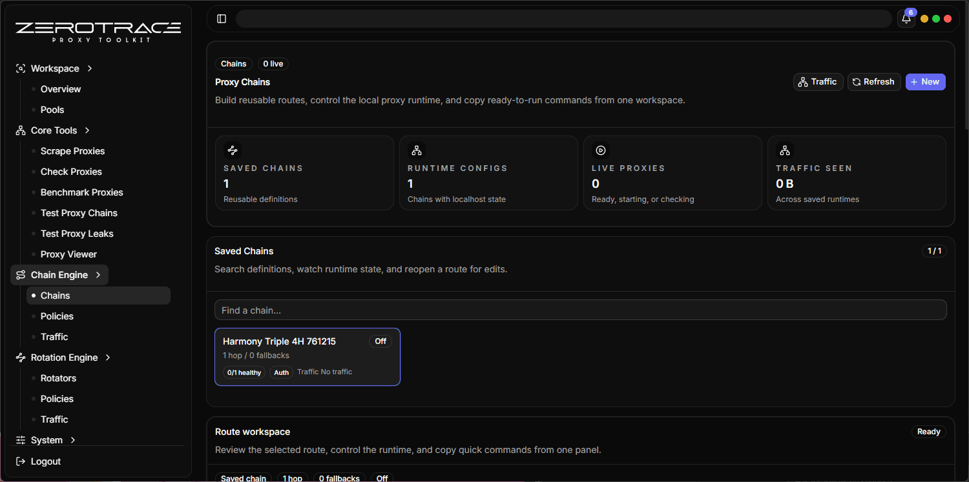Expand the System section chevron
Image resolution: width=969 pixels, height=482 pixels.
pos(73,440)
